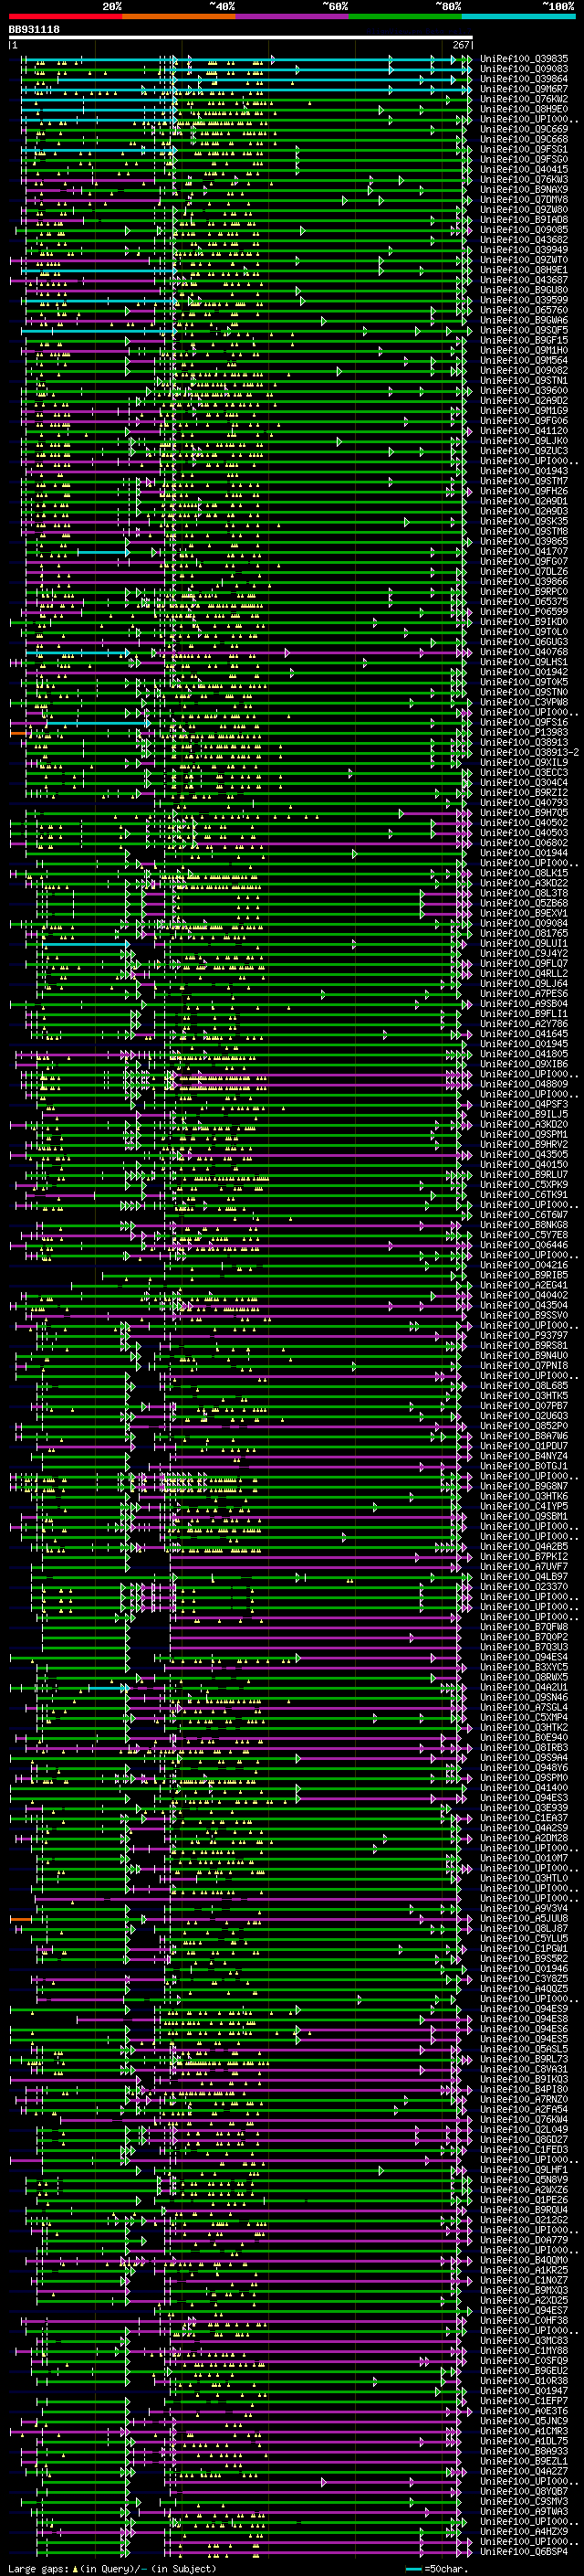The height and width of the screenshot is (2576, 584).
Task: Select the label UniRef100_Q40415
Action: tap(524, 169)
